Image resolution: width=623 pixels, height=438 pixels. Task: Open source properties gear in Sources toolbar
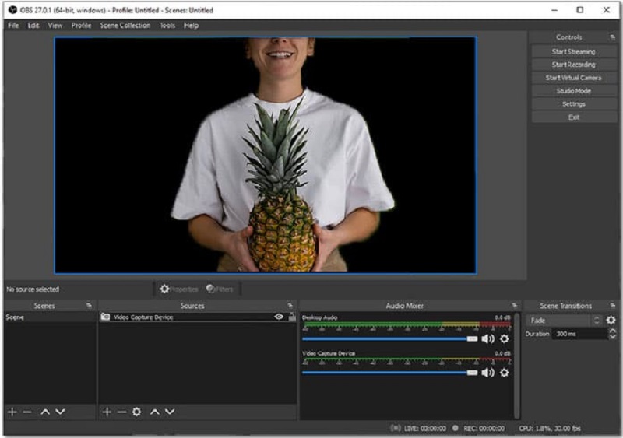tap(137, 412)
